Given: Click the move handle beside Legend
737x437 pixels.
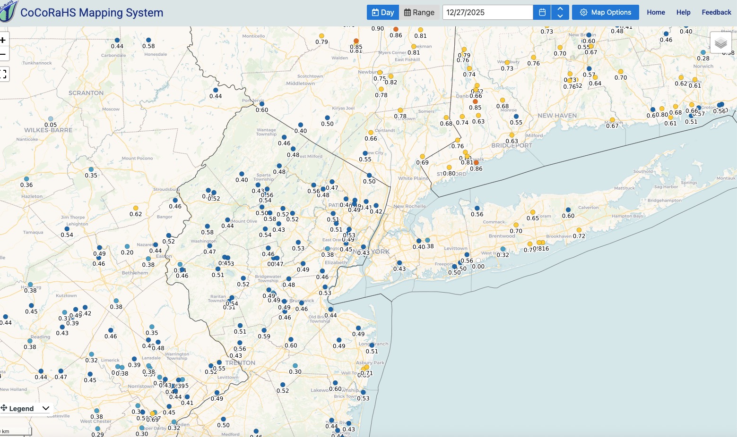Looking at the screenshot, I should click(x=4, y=408).
